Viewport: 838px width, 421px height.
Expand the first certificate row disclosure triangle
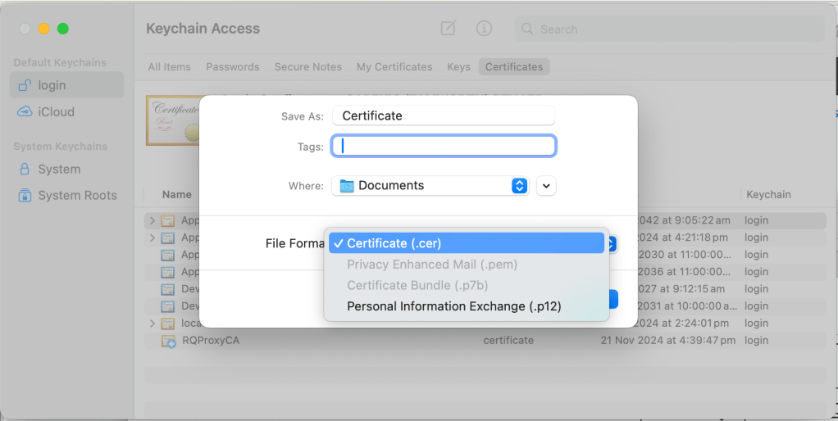152,220
